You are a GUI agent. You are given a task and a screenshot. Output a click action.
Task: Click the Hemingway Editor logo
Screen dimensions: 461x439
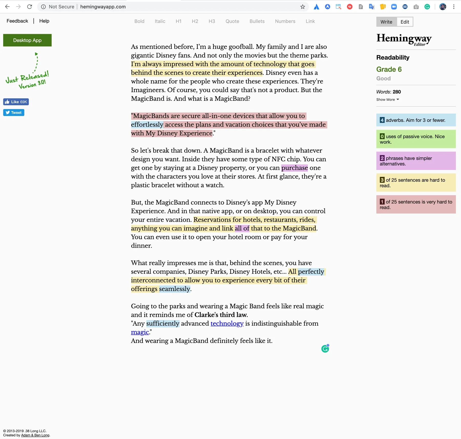click(x=404, y=39)
